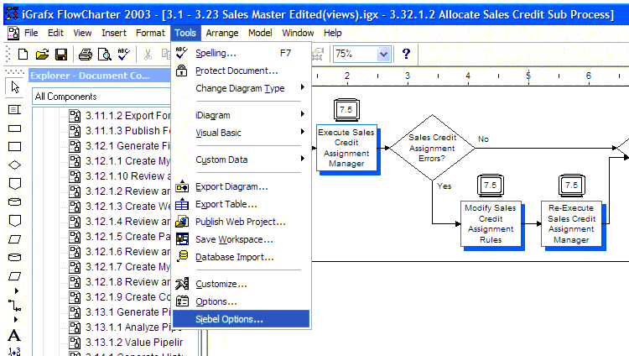The image size is (629, 356).
Task: Select the parallelogram shape tool below cylinder
Action: (x=14, y=276)
